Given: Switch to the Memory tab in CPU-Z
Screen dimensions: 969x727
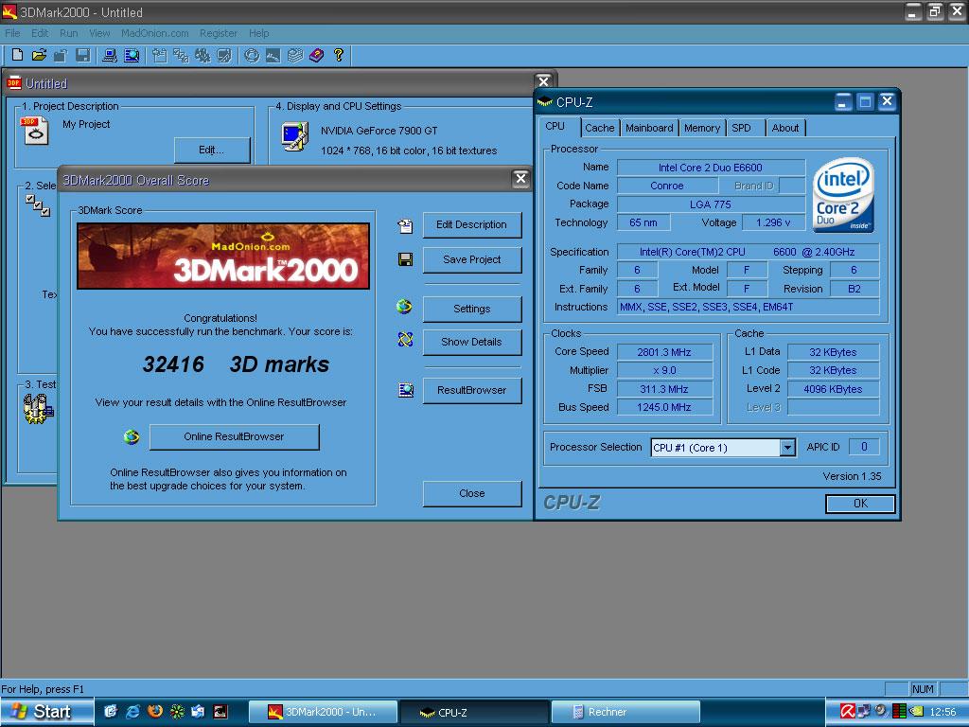Looking at the screenshot, I should (702, 128).
